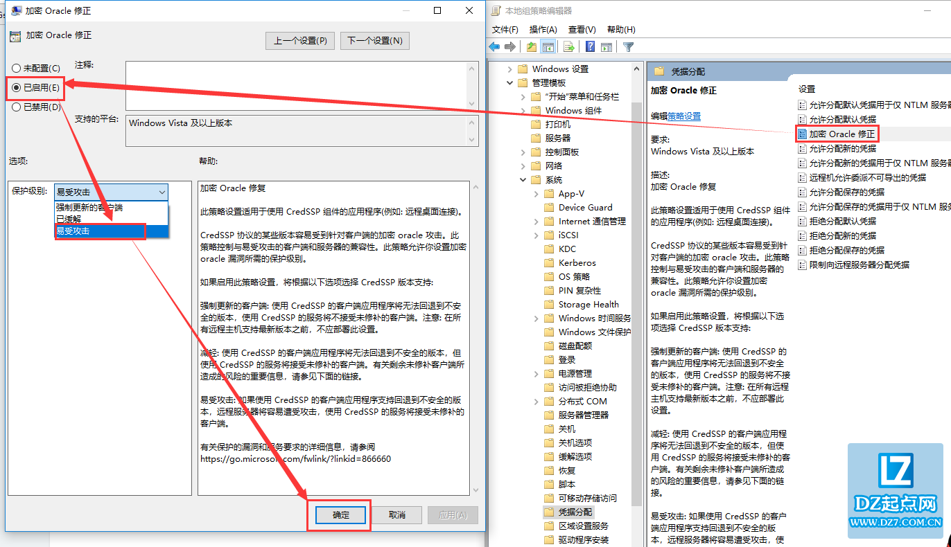
Task: Expand the Windows 设置 tree node
Action: [x=510, y=69]
